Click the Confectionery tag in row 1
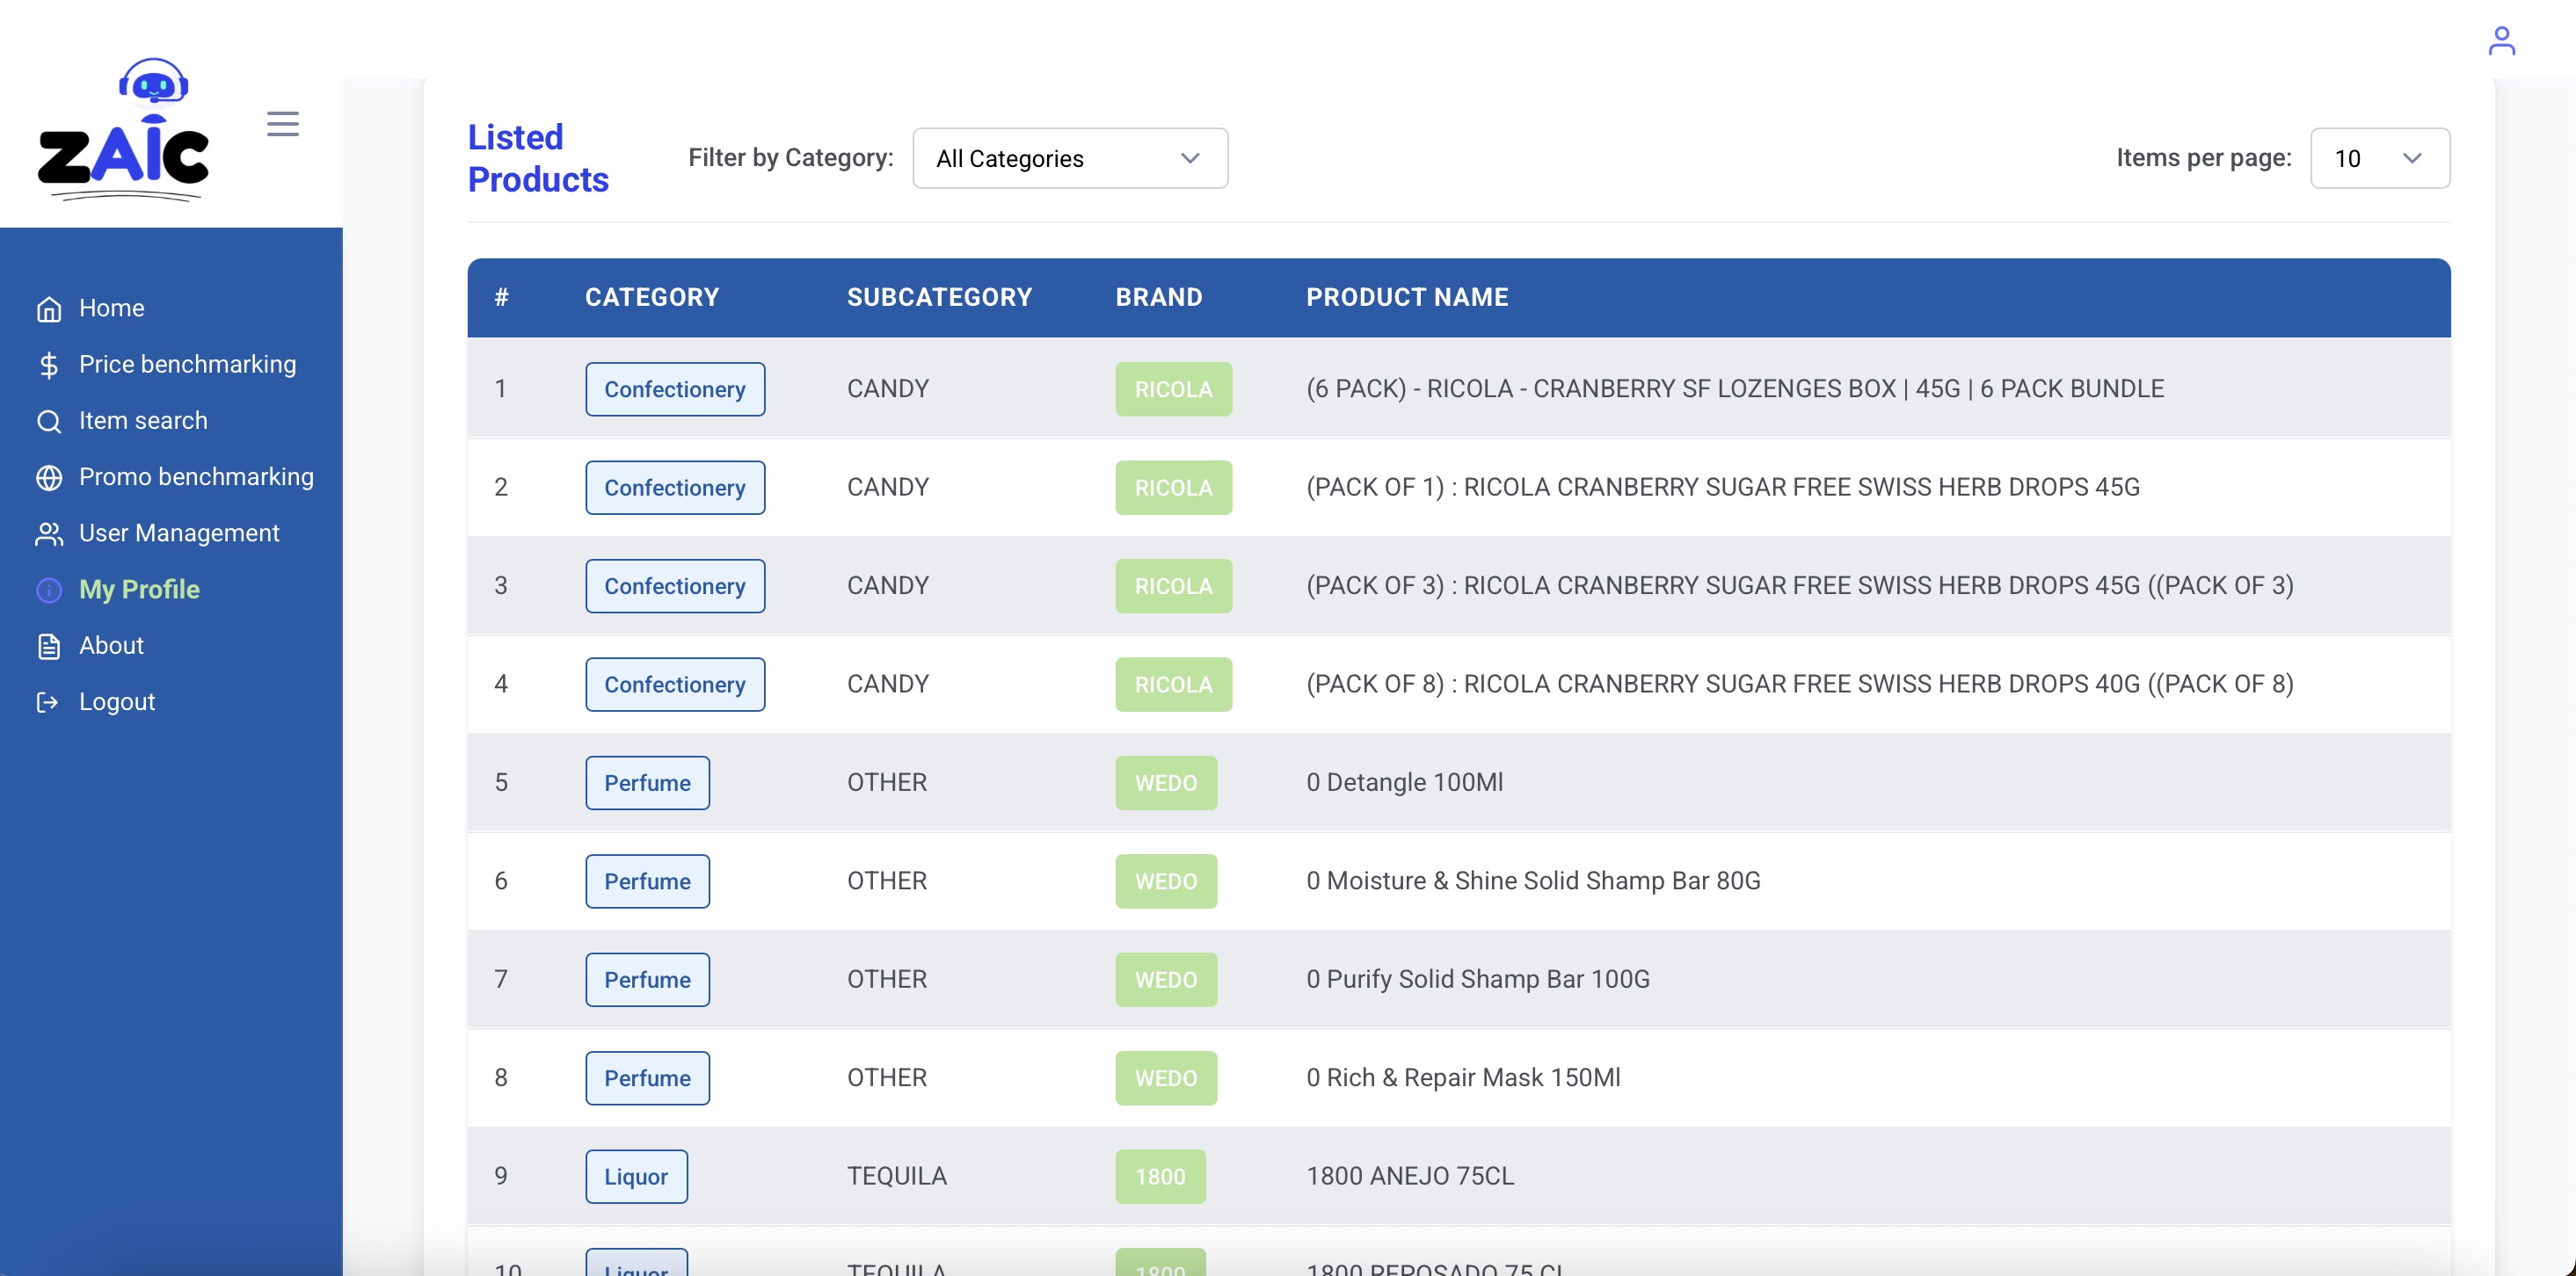Screen dimensions: 2576x1276 674,389
